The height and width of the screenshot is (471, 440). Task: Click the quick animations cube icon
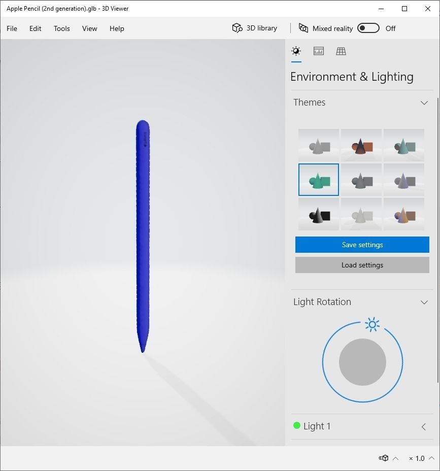[x=384, y=458]
